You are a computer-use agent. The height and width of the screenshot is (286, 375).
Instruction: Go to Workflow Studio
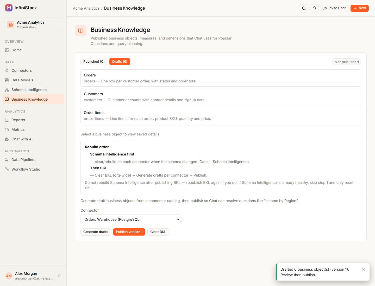pos(33,169)
